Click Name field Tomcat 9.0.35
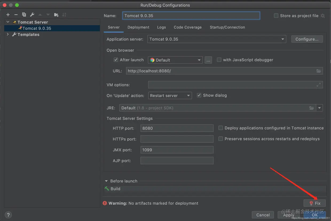 click(191, 15)
